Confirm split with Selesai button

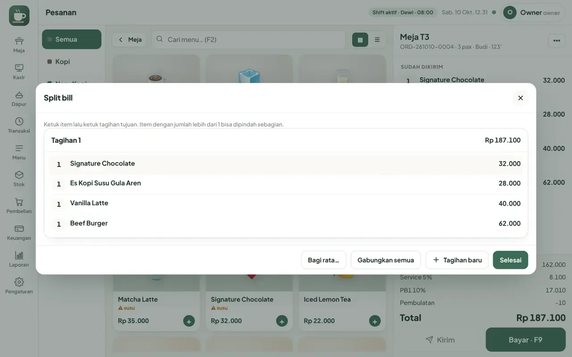tap(510, 260)
